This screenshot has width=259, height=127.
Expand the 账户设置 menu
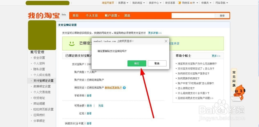tap(112, 16)
